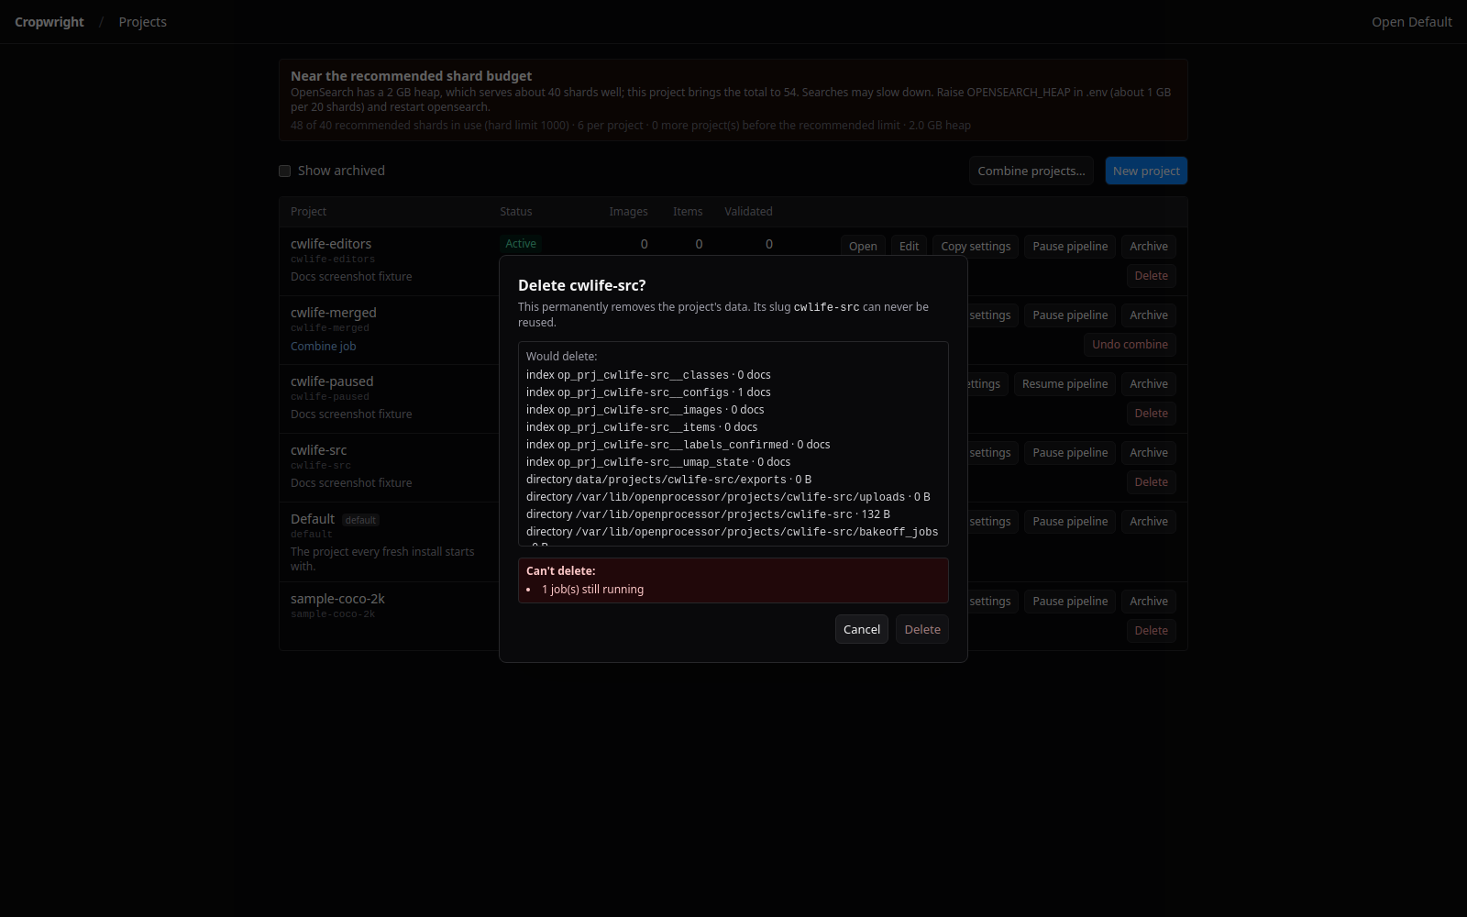Click the Validated column header
This screenshot has height=917, width=1467.
(748, 211)
